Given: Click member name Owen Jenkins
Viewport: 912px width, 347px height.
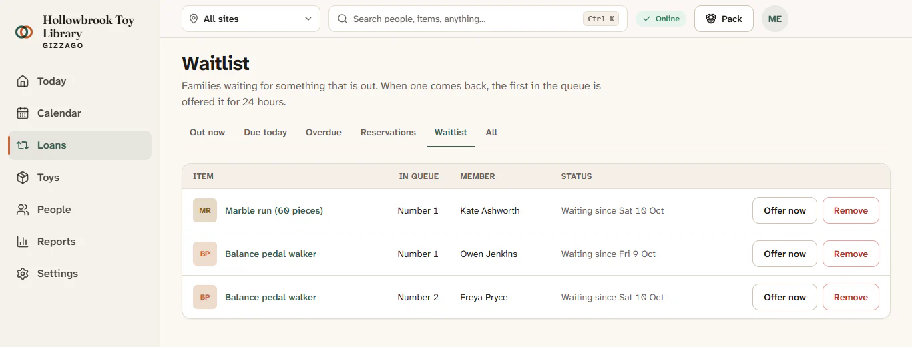Looking at the screenshot, I should pyautogui.click(x=489, y=254).
